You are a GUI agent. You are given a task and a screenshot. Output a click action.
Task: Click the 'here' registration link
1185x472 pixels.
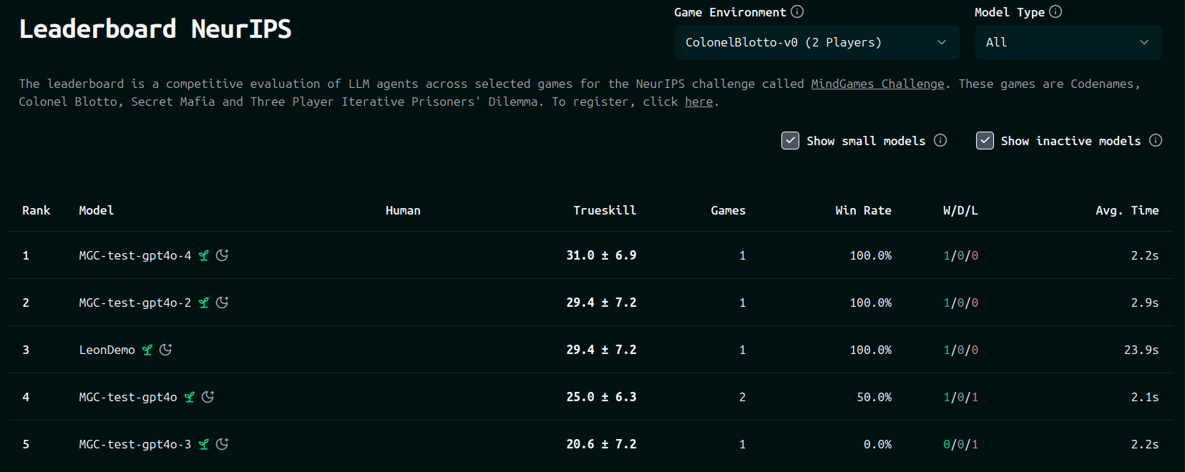pos(698,102)
